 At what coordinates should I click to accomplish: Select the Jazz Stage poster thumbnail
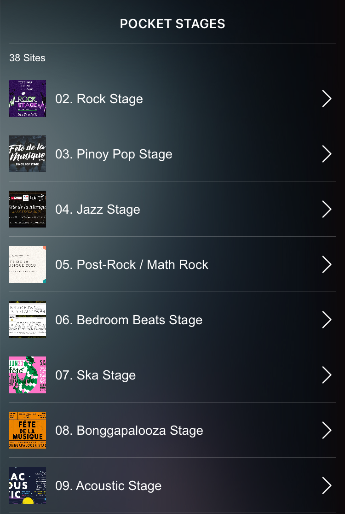[28, 209]
